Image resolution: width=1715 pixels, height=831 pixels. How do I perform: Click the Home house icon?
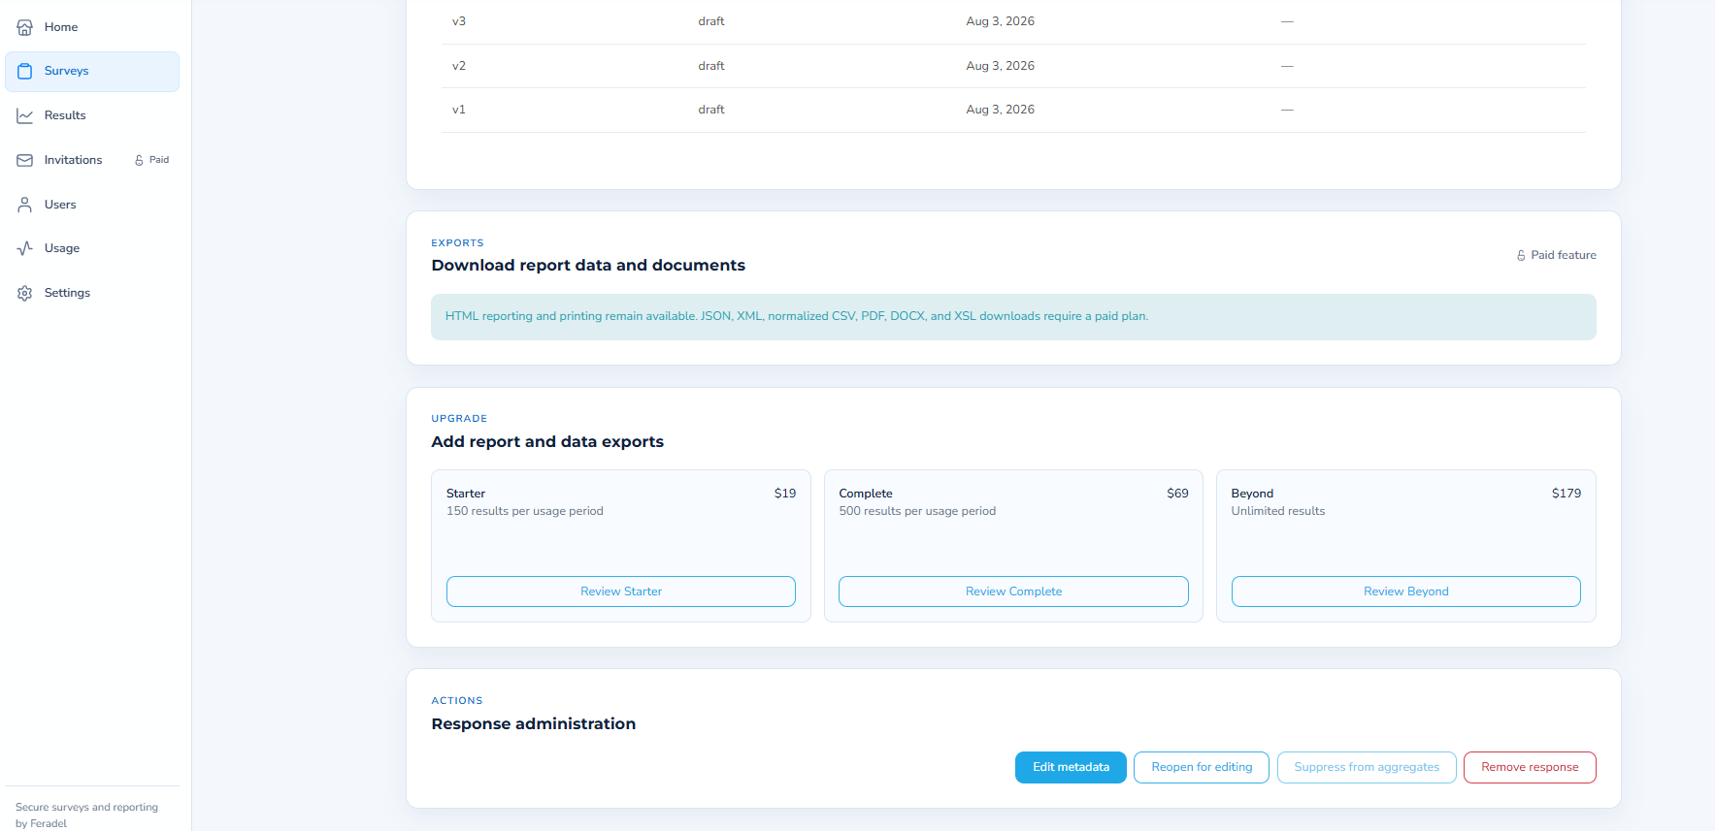click(x=25, y=27)
